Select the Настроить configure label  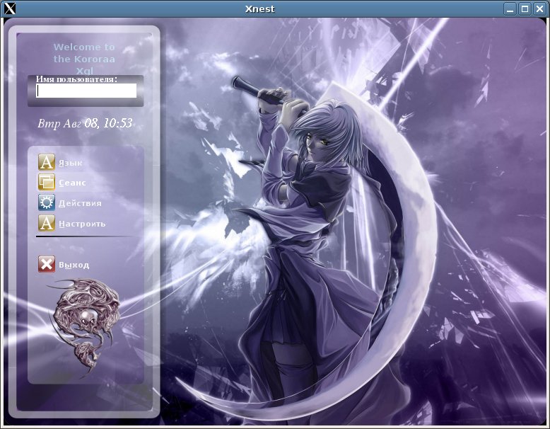coord(82,224)
